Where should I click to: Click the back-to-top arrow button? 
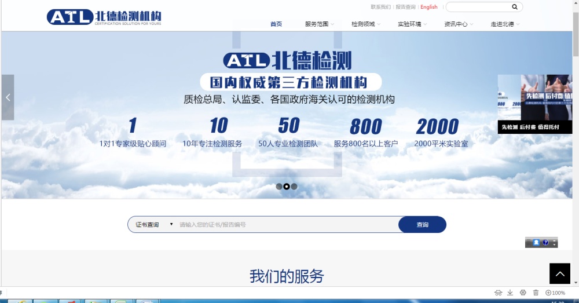[x=560, y=273]
